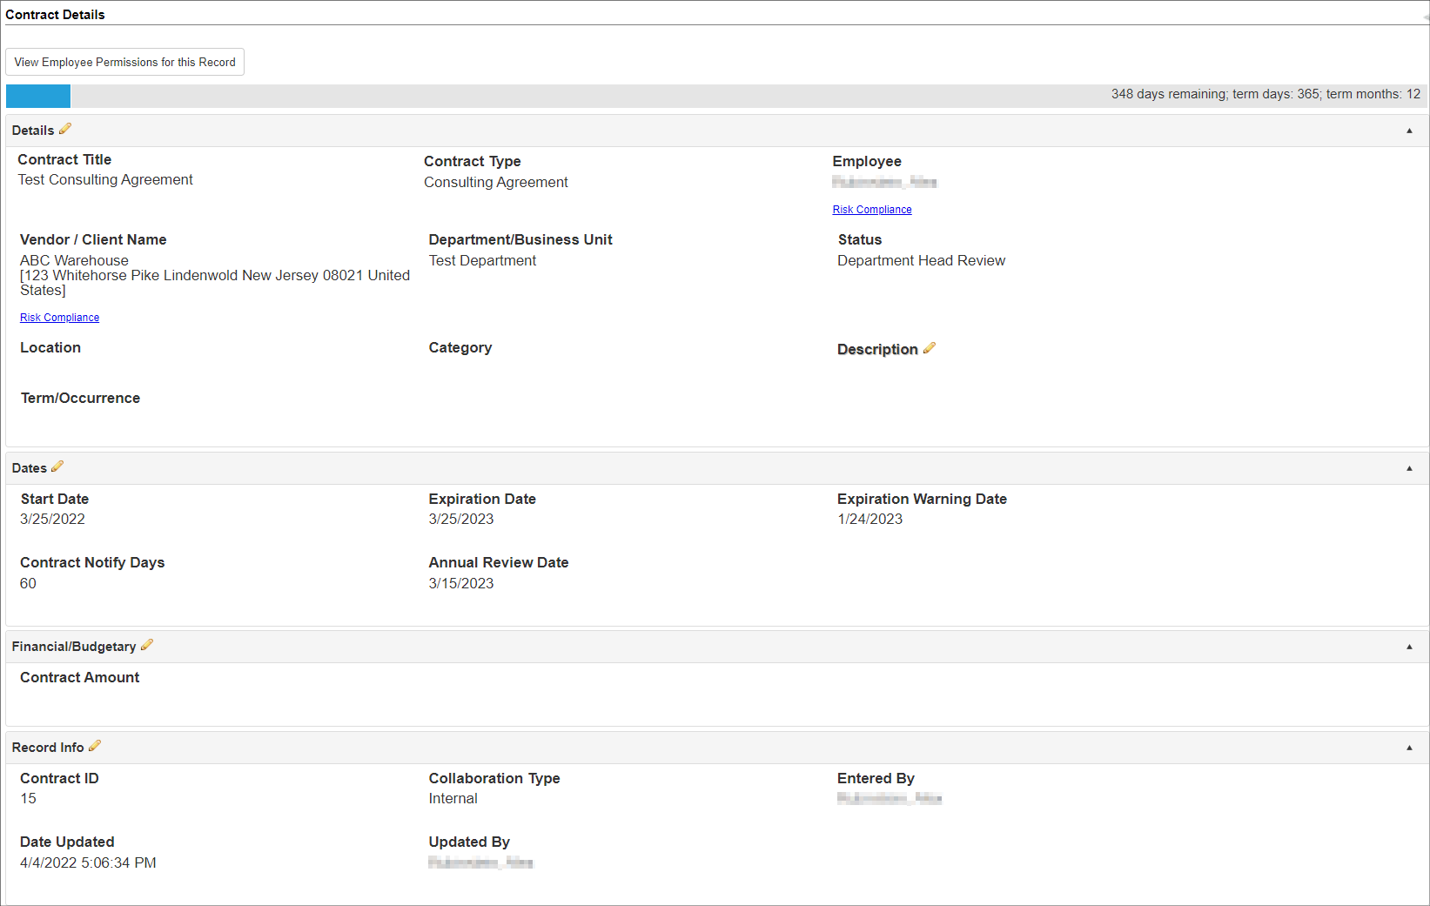The image size is (1430, 906).
Task: Click the Category field label
Action: pos(460,347)
